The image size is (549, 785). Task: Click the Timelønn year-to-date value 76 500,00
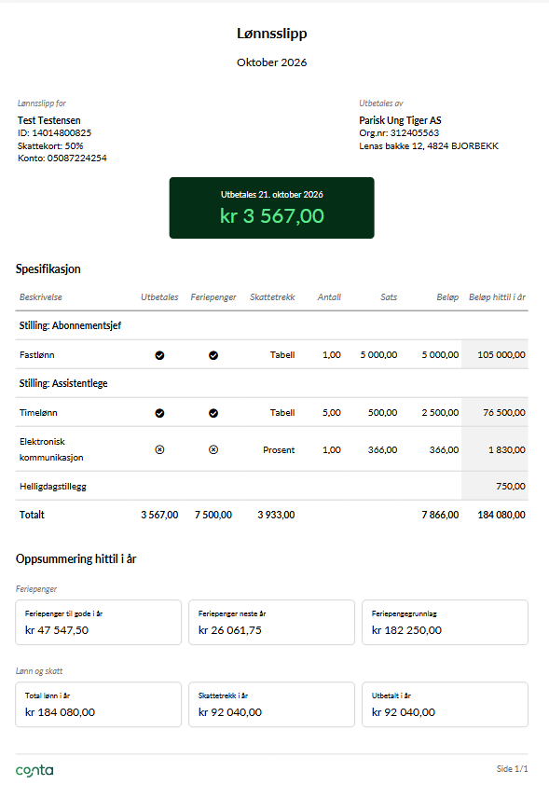(x=504, y=412)
